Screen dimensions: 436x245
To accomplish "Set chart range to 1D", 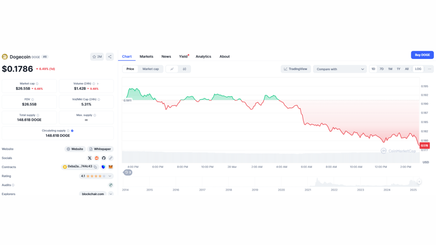I will tap(373, 69).
